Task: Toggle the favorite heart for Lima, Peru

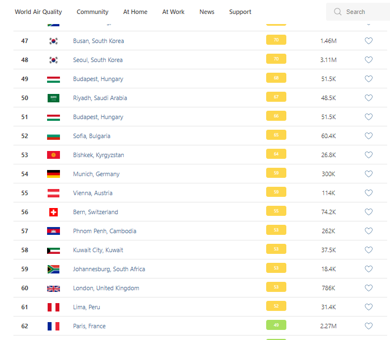Action: coord(369,307)
